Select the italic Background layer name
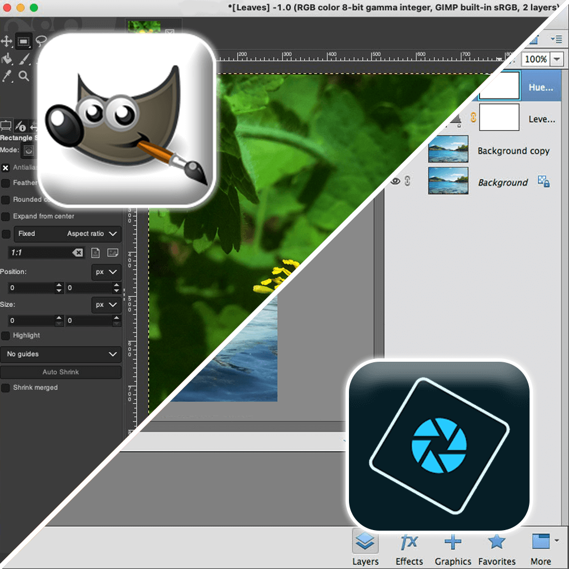This screenshot has width=569, height=569. pyautogui.click(x=502, y=182)
